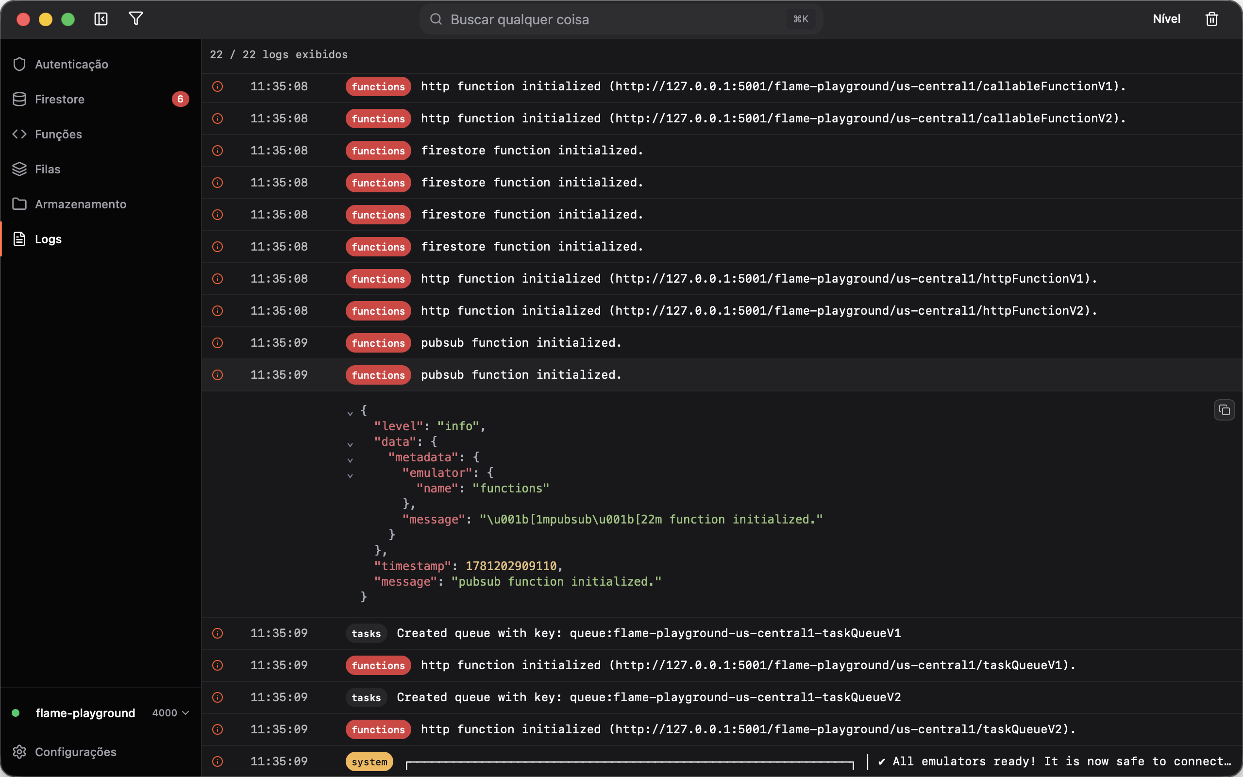Click the Firestore badge showing 6
The width and height of the screenshot is (1243, 777).
pyautogui.click(x=180, y=99)
